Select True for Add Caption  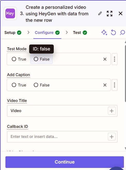pyautogui.click(x=19, y=85)
